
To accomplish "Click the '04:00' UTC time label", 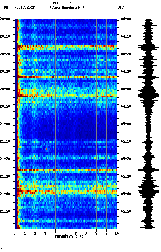I will pyautogui.click(x=126, y=19).
